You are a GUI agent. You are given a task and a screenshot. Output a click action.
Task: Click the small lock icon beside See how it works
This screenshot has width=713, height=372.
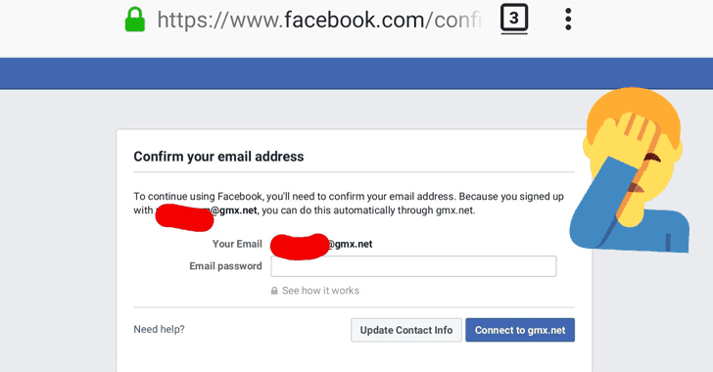click(x=274, y=291)
